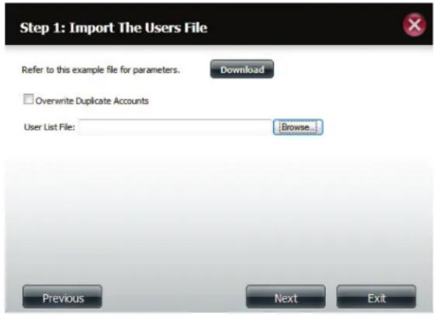Select the 'Step 1: Import The Users File' title
This screenshot has height=315, width=436.
click(113, 27)
